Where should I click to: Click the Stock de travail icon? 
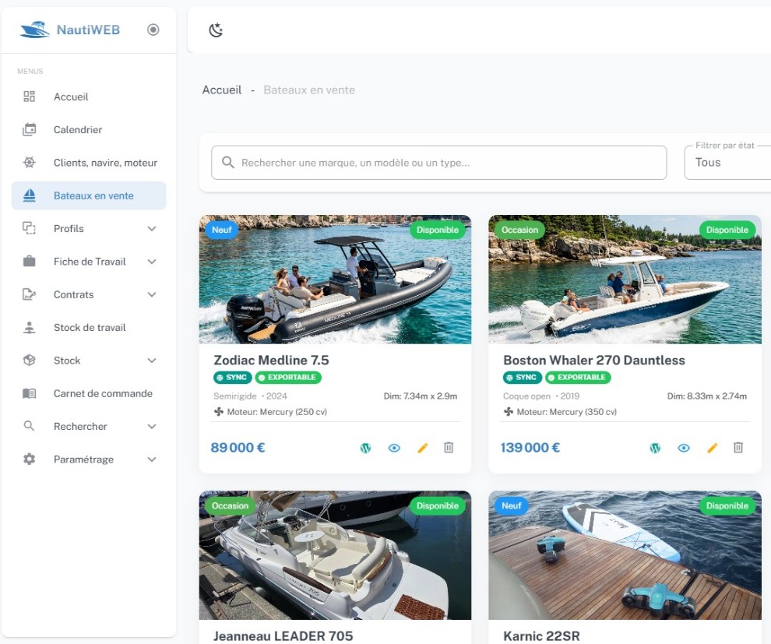point(30,327)
